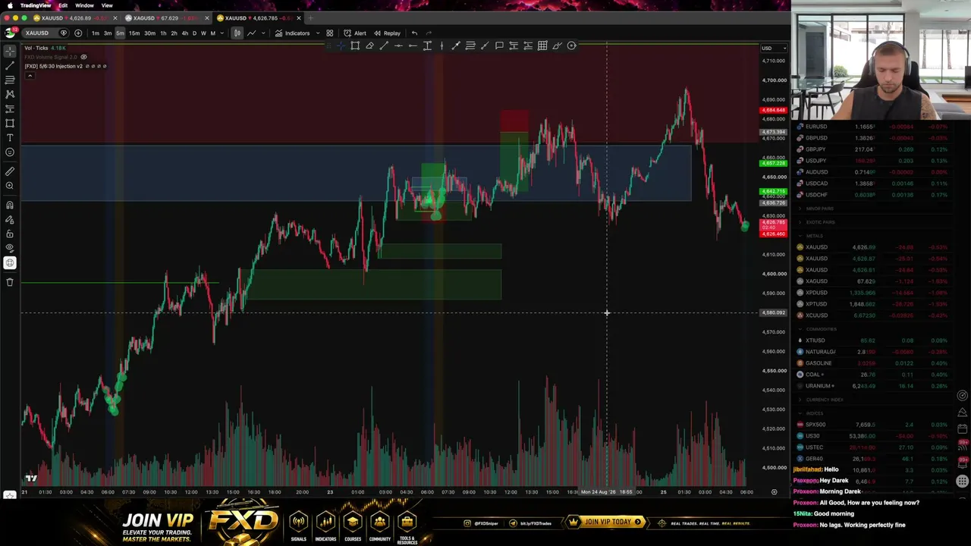Switch chart to 1h timeframe

pos(163,33)
